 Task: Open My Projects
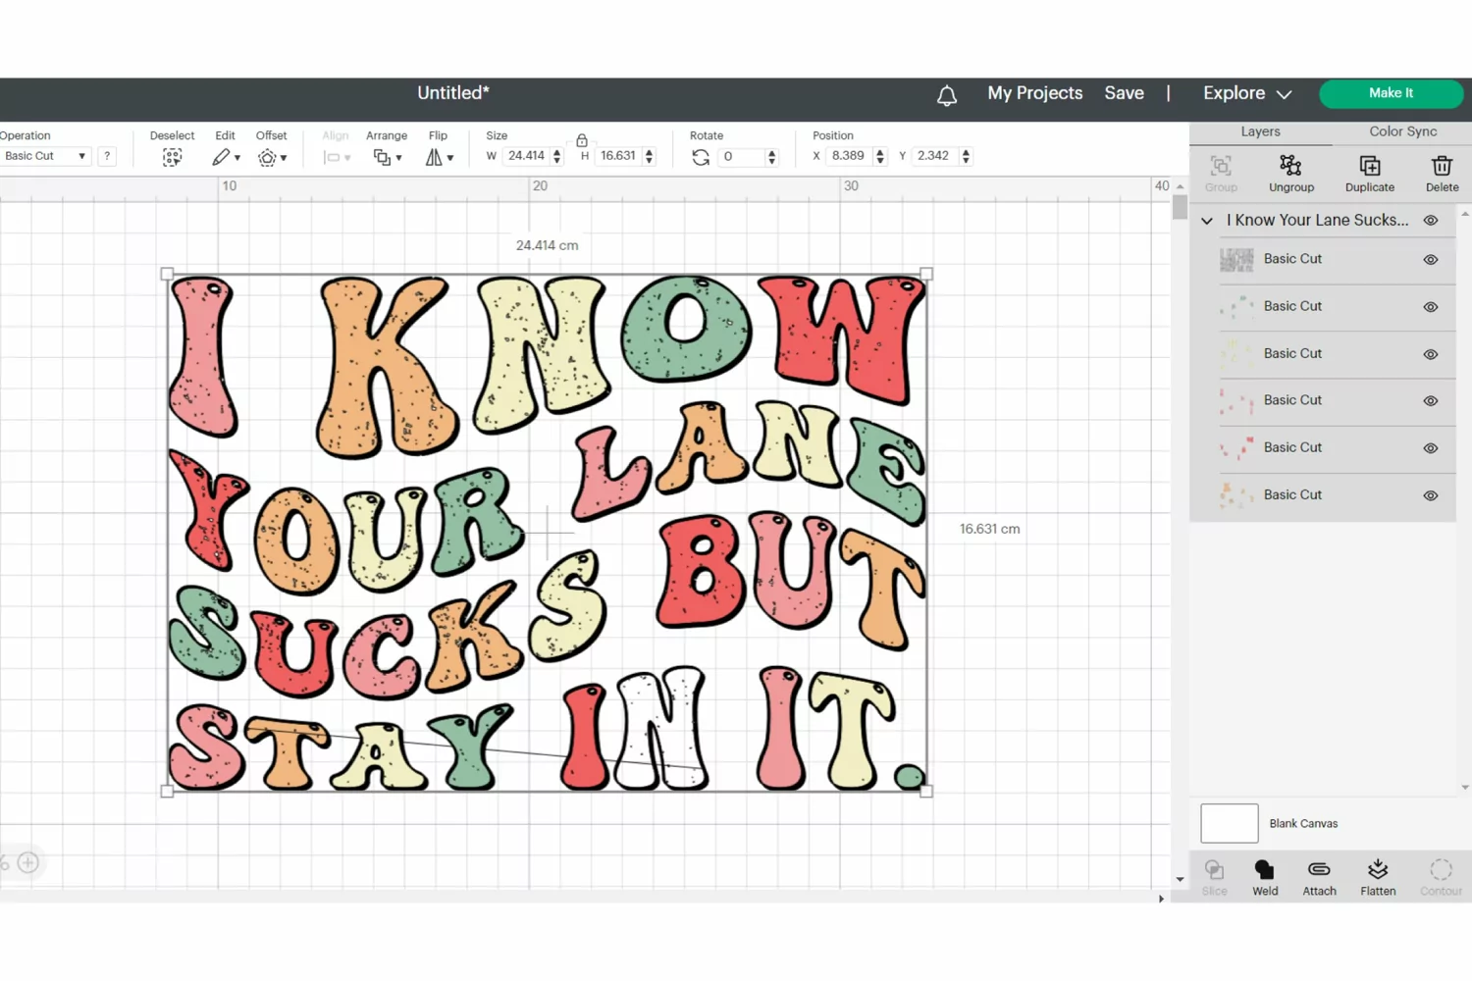tap(1034, 93)
